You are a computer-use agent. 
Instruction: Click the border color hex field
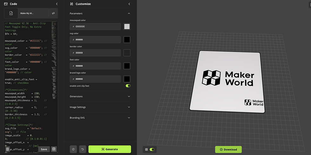95,53
